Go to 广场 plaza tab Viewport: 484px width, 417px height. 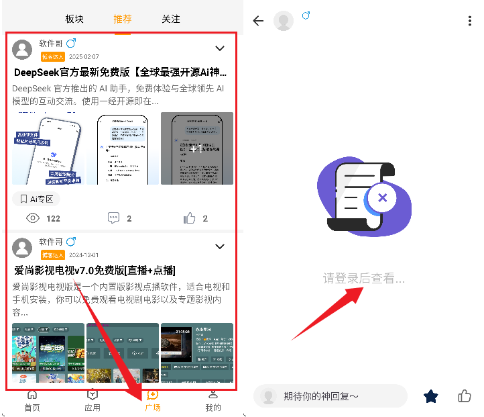point(153,401)
